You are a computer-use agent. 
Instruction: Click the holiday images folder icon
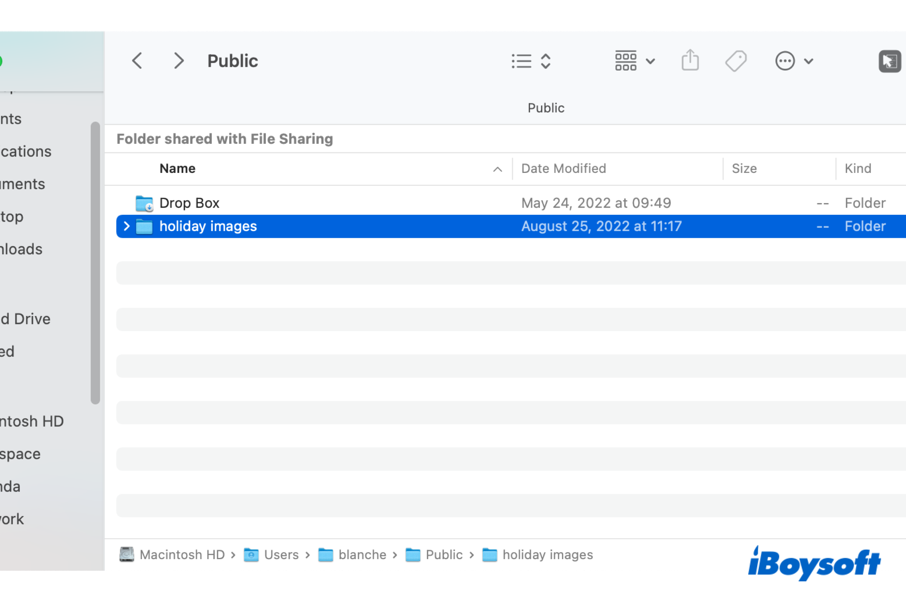(144, 226)
